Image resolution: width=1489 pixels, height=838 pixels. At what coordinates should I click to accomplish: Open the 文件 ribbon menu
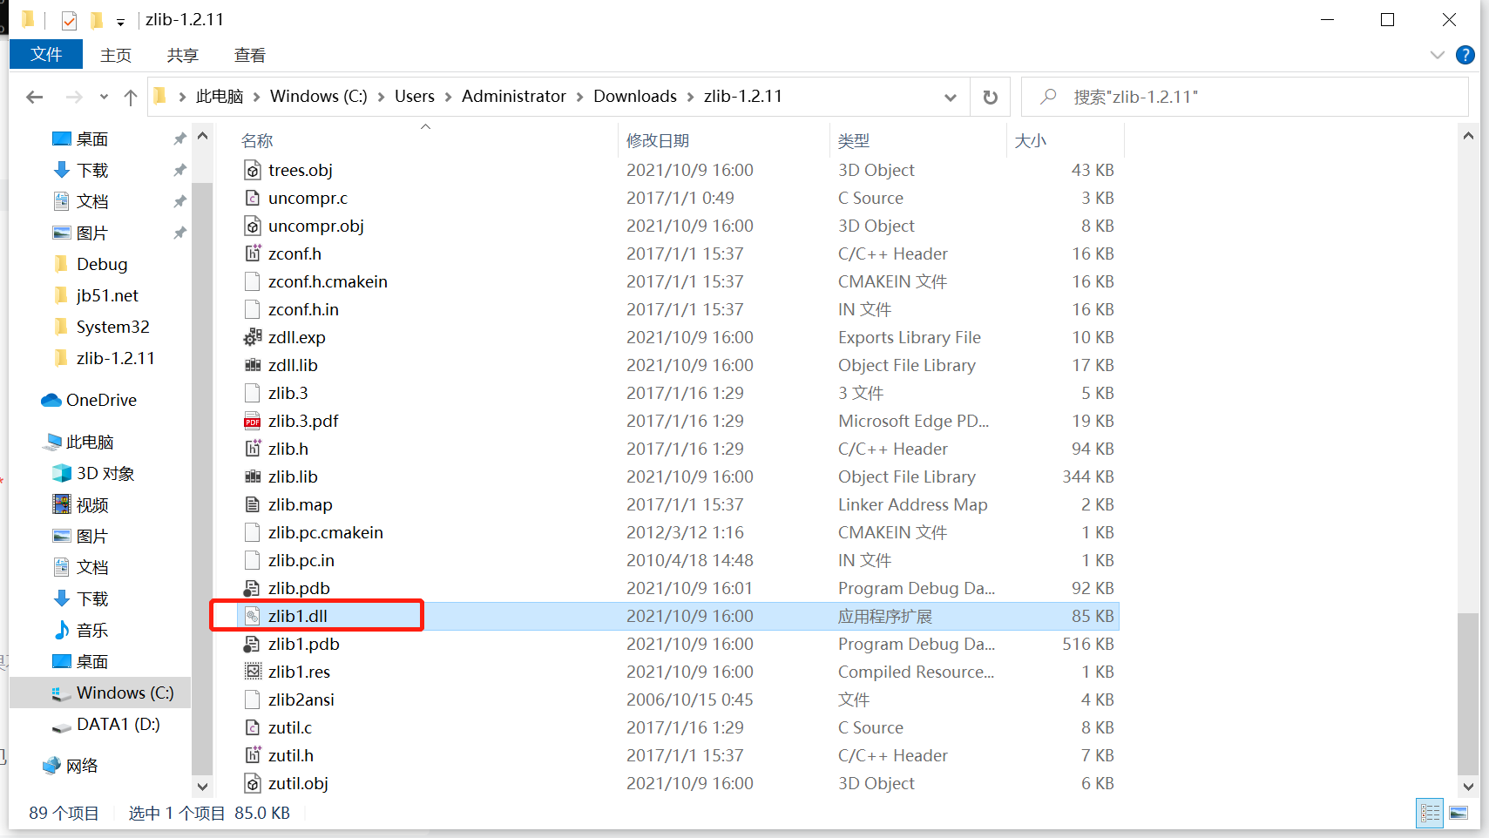click(46, 55)
